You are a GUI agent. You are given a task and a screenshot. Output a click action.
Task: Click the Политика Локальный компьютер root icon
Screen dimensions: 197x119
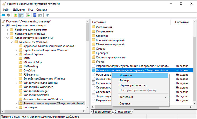(3, 21)
